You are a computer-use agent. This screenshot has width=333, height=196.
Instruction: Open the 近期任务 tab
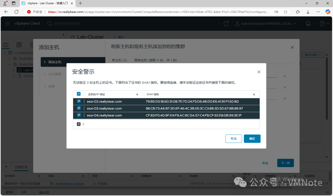(21, 167)
